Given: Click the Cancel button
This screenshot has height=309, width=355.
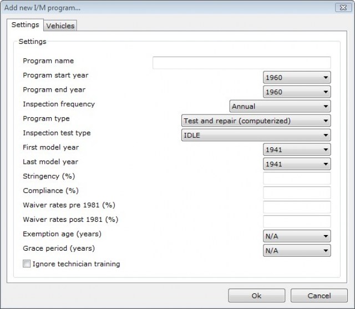Looking at the screenshot, I should coord(319,296).
